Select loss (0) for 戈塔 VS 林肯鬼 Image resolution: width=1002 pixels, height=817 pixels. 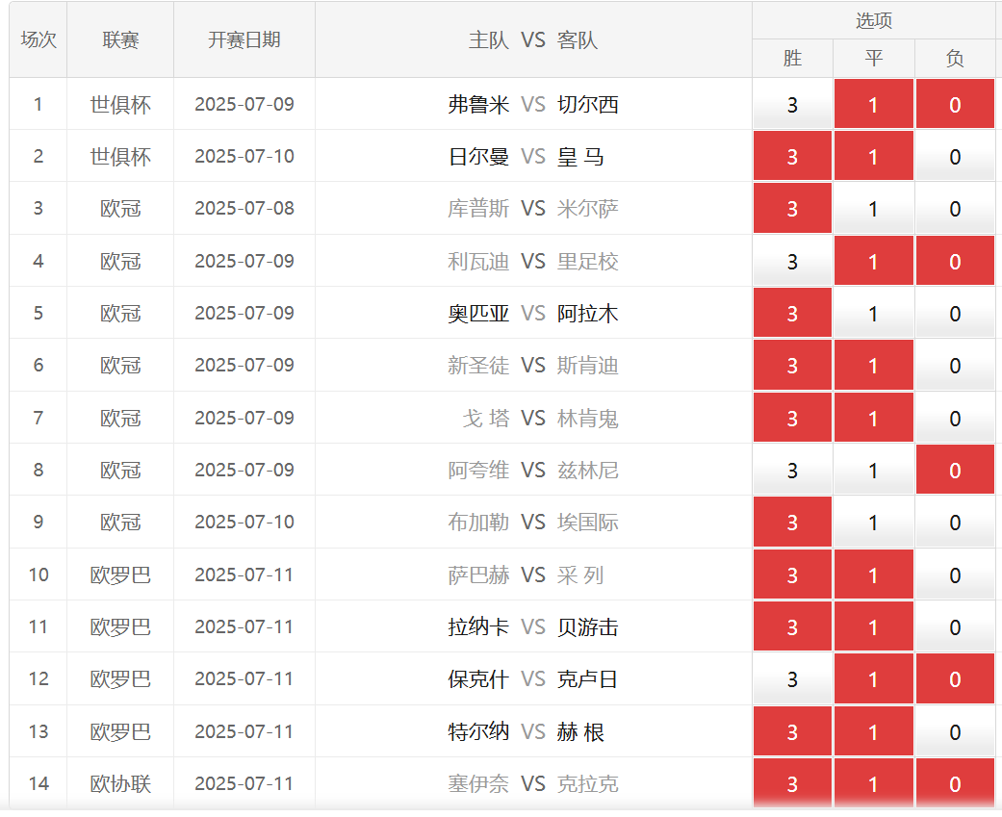tap(955, 418)
